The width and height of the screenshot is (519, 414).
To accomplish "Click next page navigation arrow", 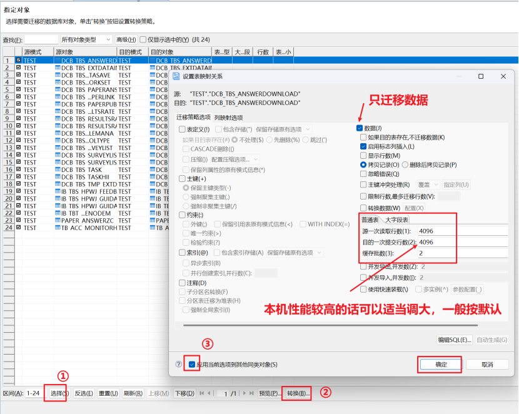I will click(x=244, y=393).
